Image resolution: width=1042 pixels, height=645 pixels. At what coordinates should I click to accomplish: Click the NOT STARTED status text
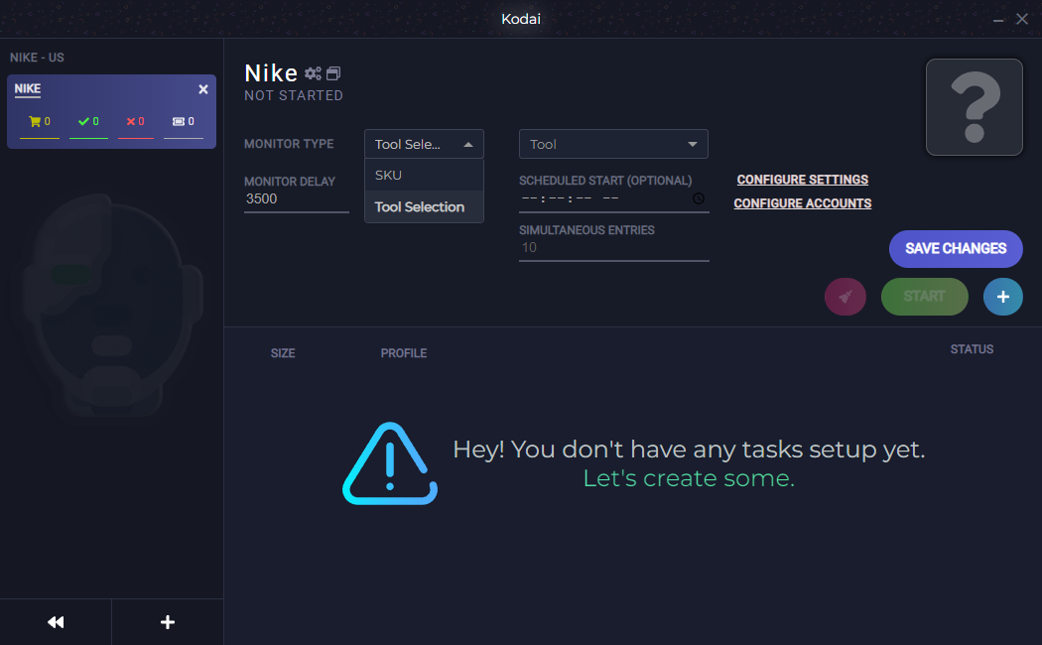(294, 95)
